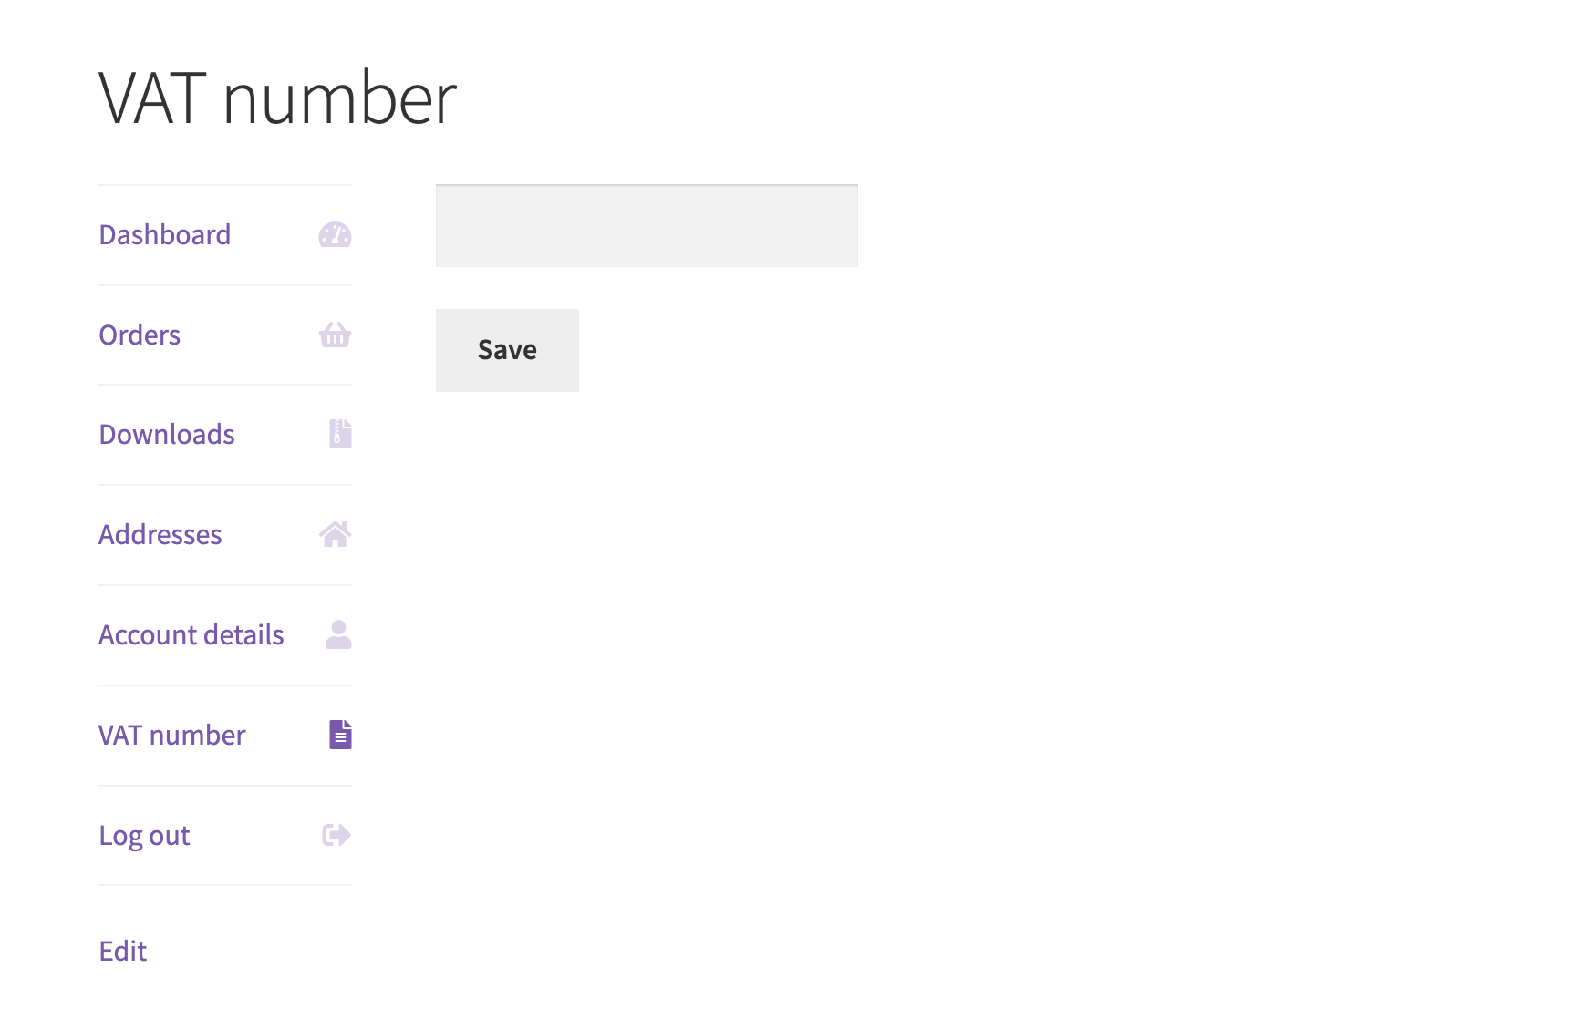Click inside the VAT number input field
This screenshot has height=1030, width=1583.
click(x=647, y=225)
